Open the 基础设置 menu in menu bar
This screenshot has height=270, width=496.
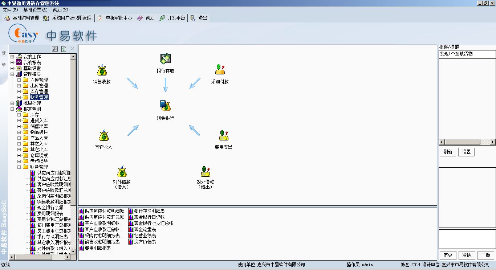(x=35, y=10)
